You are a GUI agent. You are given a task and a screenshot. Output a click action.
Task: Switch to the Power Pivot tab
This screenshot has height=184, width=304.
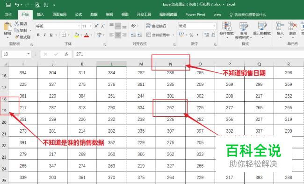195,14
